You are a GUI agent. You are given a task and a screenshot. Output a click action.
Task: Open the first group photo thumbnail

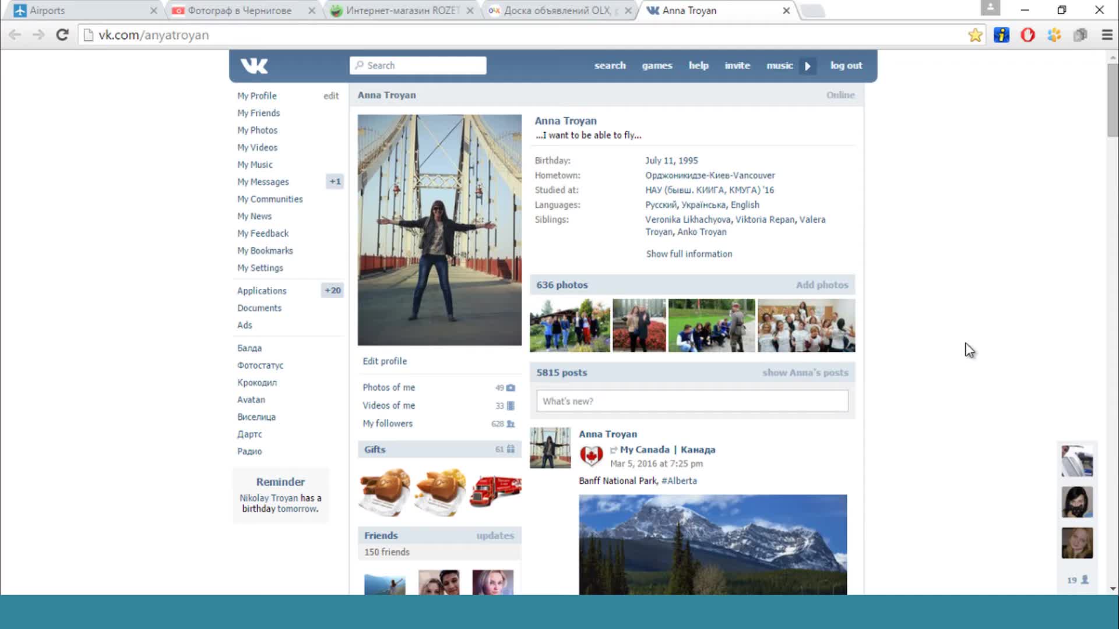(x=569, y=326)
